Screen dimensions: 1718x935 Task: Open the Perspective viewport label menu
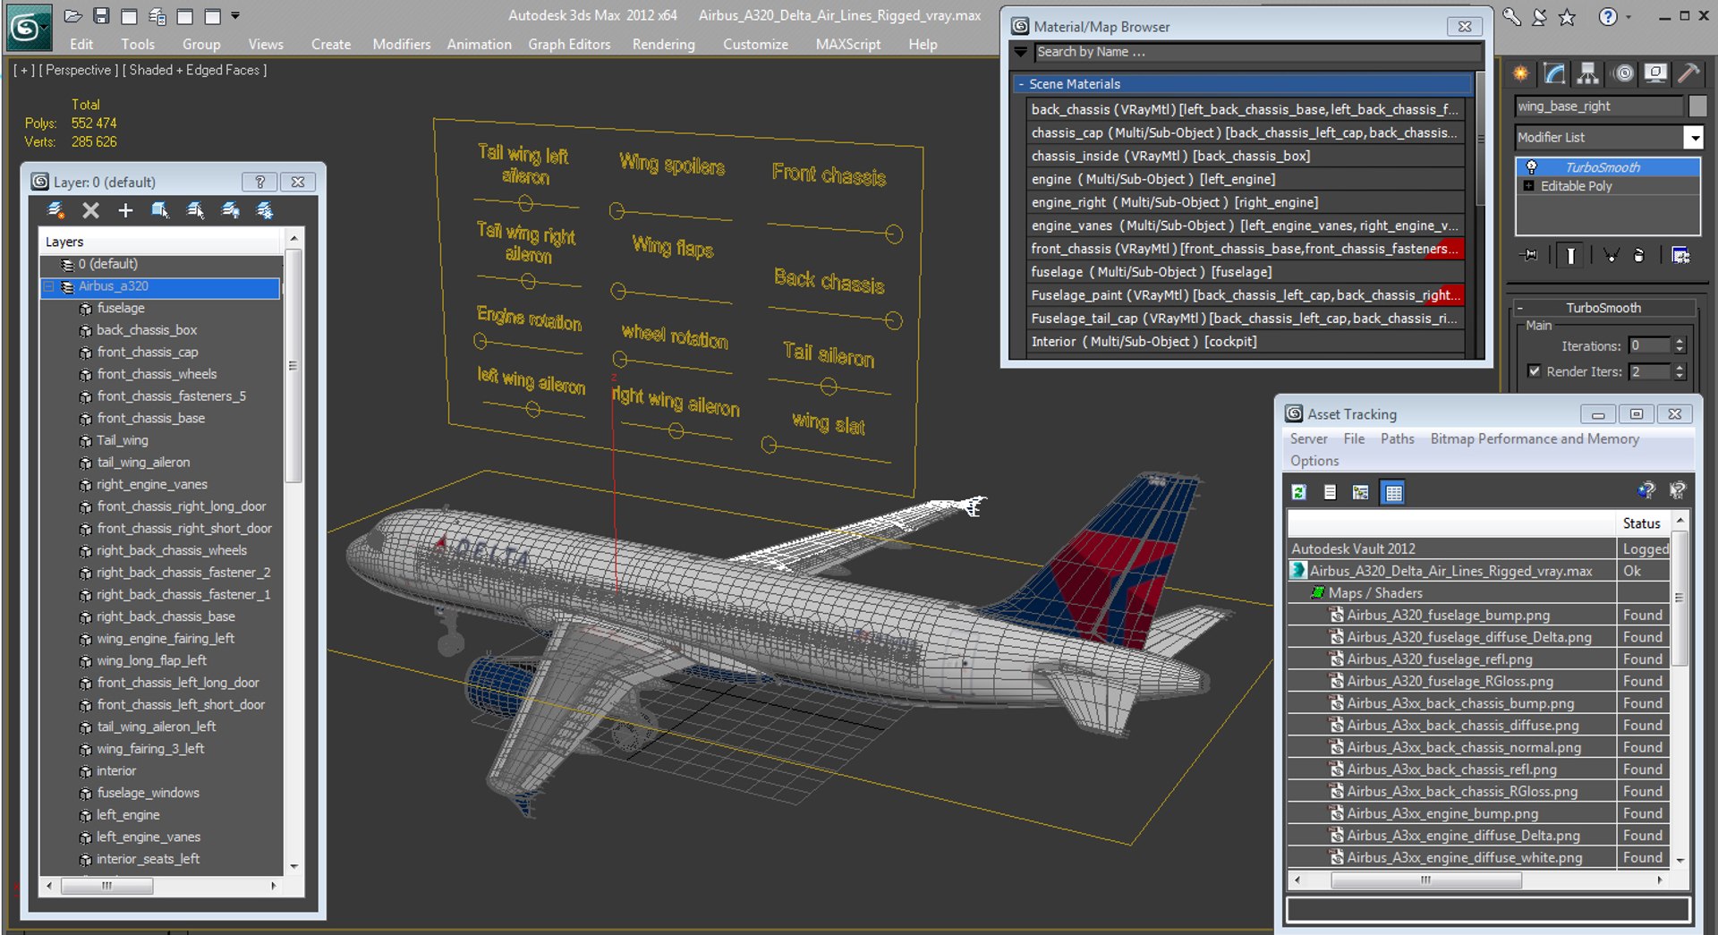coord(79,70)
